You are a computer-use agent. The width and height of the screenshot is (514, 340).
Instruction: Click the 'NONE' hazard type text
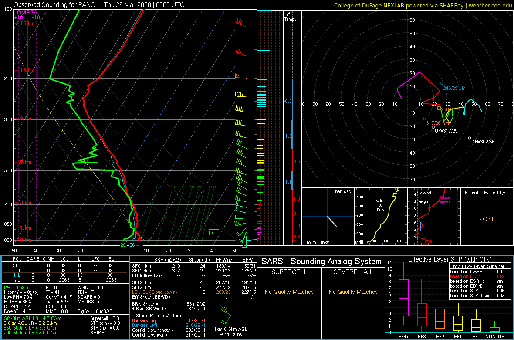pos(487,219)
